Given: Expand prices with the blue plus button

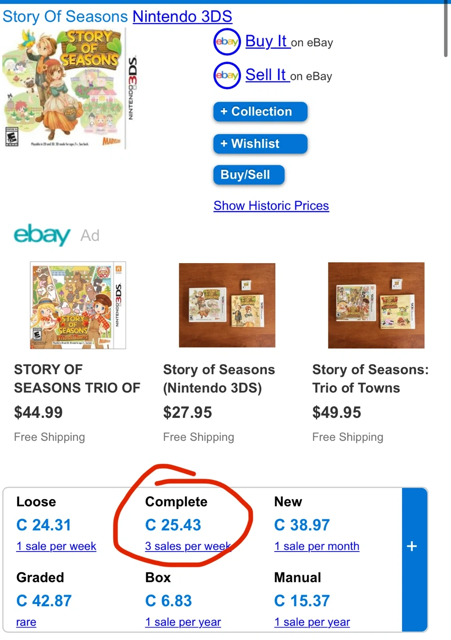Looking at the screenshot, I should (412, 546).
